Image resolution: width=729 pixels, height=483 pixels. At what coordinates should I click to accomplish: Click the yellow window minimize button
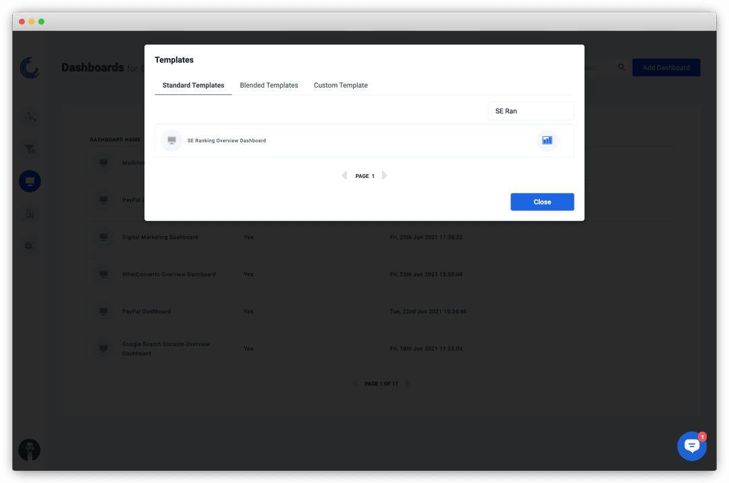(x=32, y=22)
